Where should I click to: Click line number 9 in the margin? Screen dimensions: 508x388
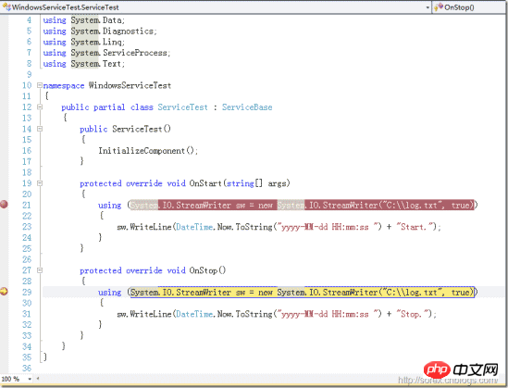(x=30, y=74)
